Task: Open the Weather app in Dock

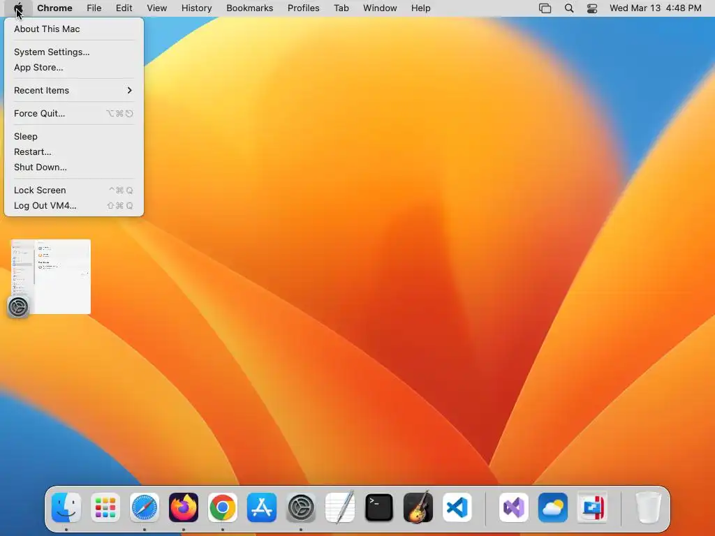Action: 553,507
